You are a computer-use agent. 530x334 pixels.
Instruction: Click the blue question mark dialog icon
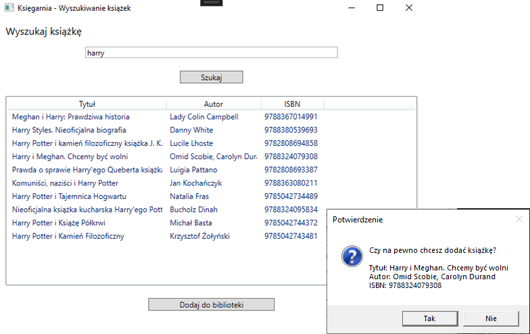352,256
